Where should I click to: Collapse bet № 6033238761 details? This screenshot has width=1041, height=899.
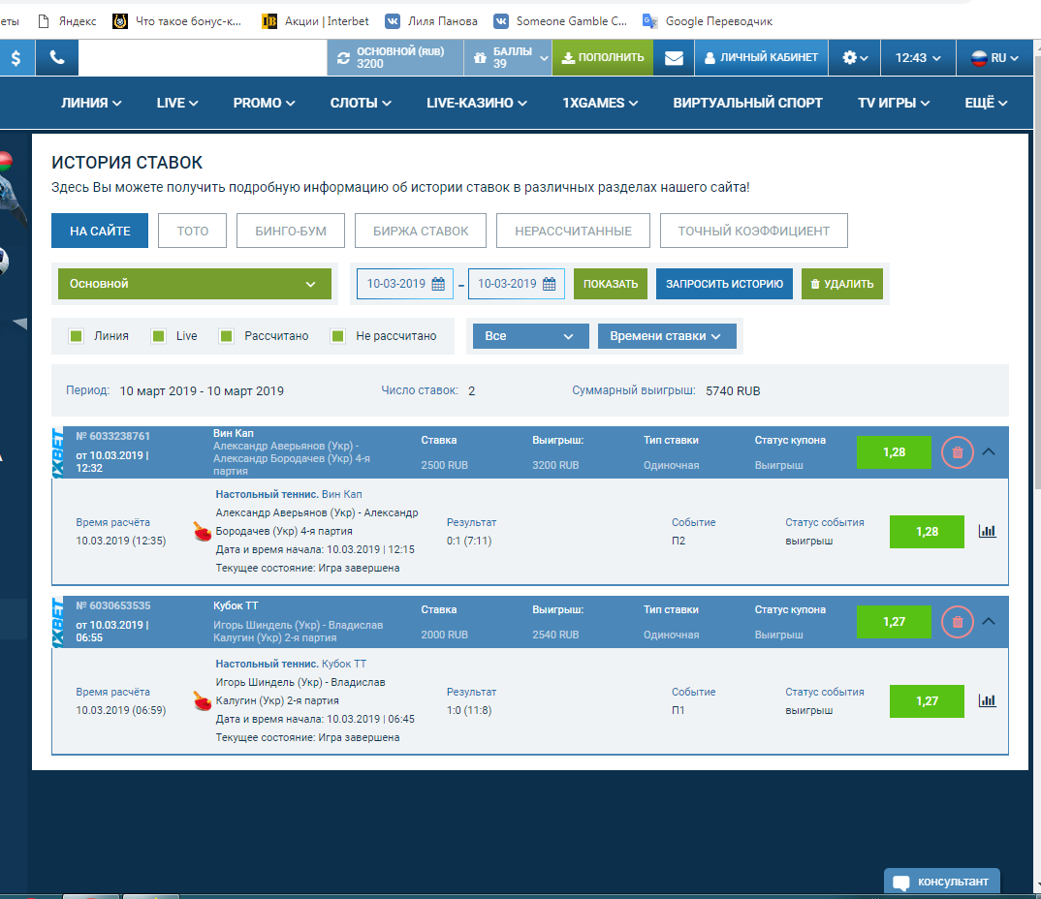(989, 451)
